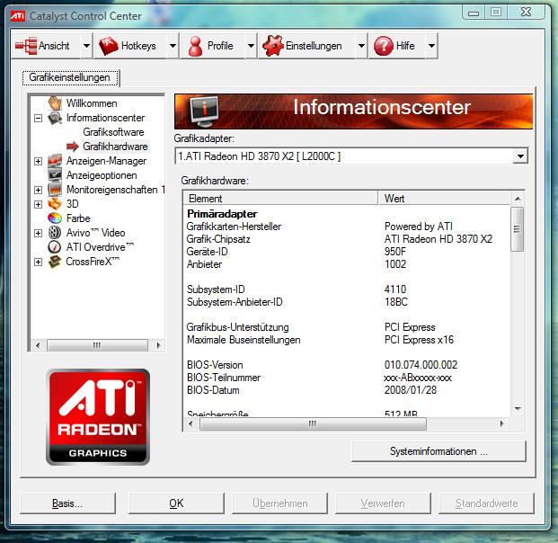
Task: Click the Systeminformationen button
Action: [438, 451]
